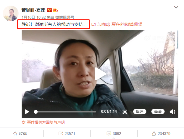
Task: Open the post options chevron menu
Action: 176,7
